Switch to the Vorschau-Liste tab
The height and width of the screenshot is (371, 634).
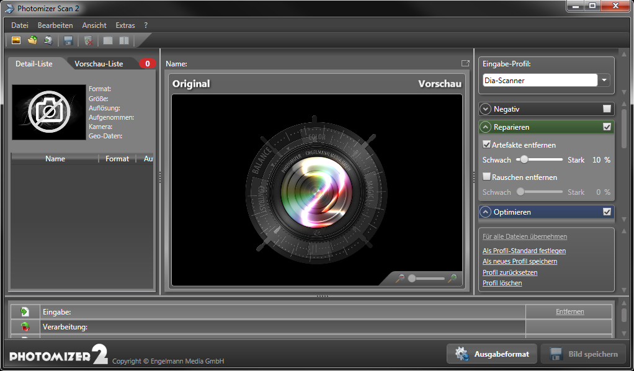(99, 63)
